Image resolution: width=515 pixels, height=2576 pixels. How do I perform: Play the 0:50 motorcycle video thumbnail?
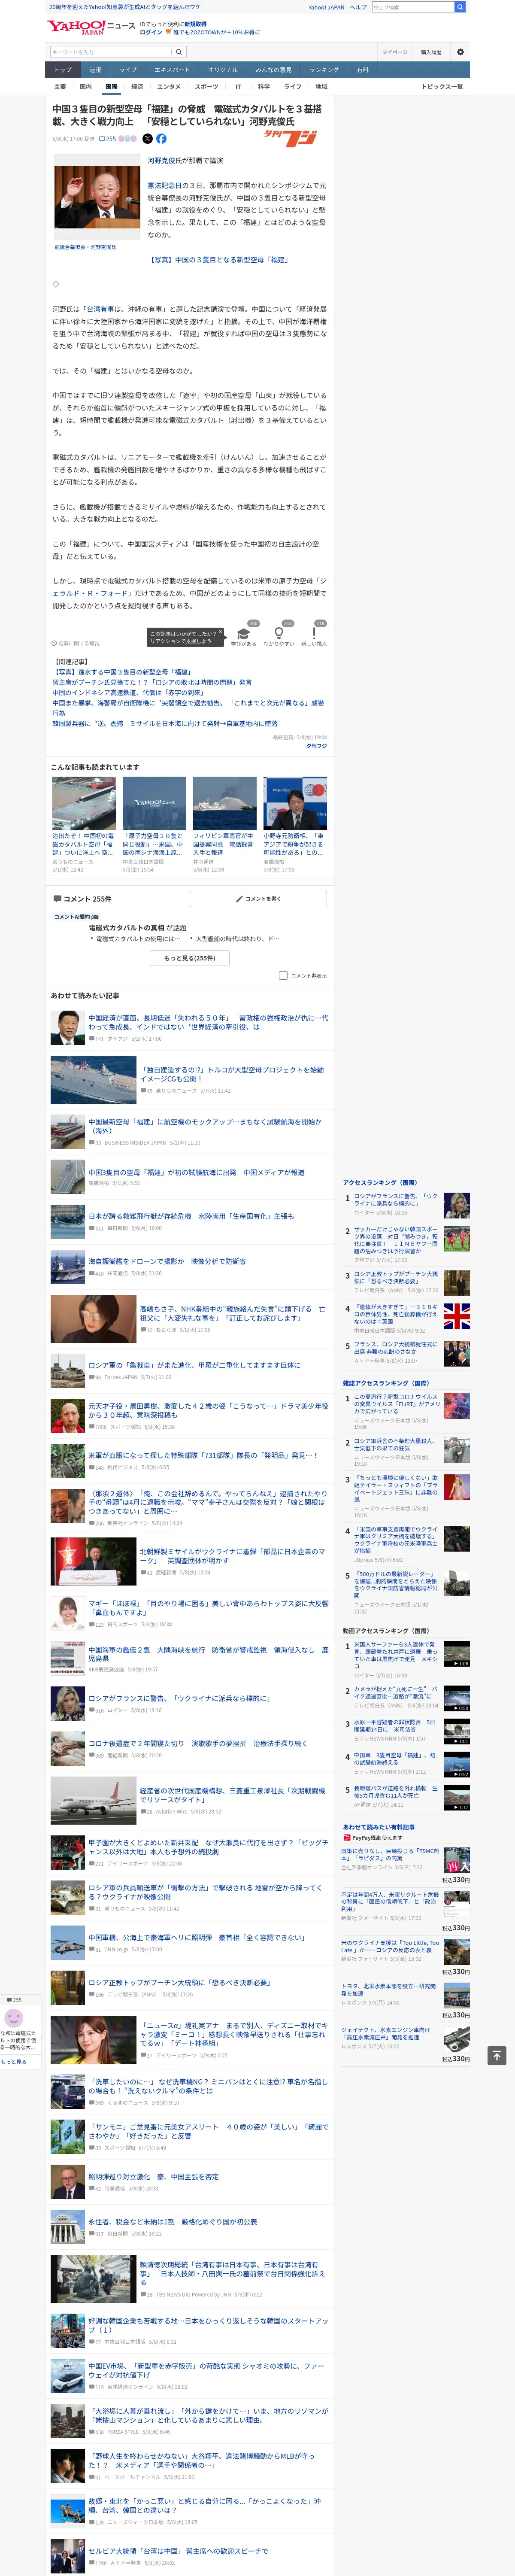point(457,1698)
